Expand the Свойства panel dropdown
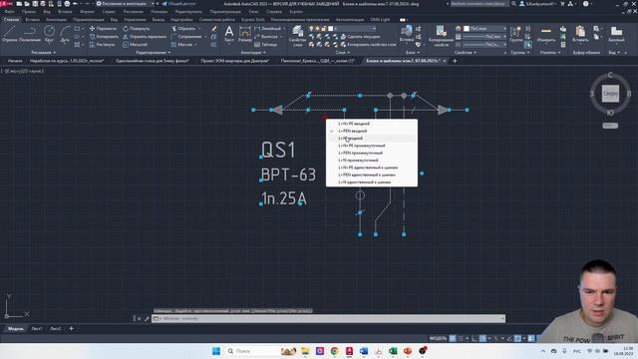This screenshot has height=359, width=638. point(466,53)
